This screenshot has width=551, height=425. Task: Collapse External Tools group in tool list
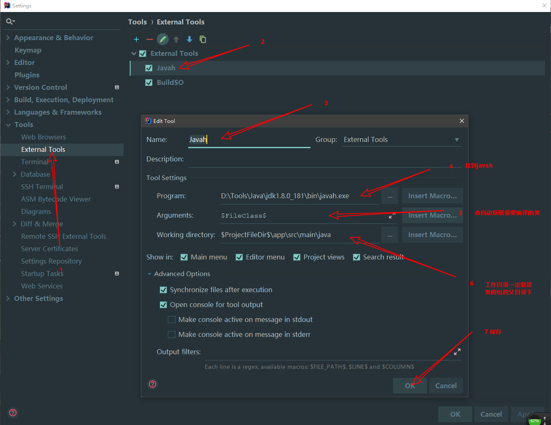coord(134,53)
